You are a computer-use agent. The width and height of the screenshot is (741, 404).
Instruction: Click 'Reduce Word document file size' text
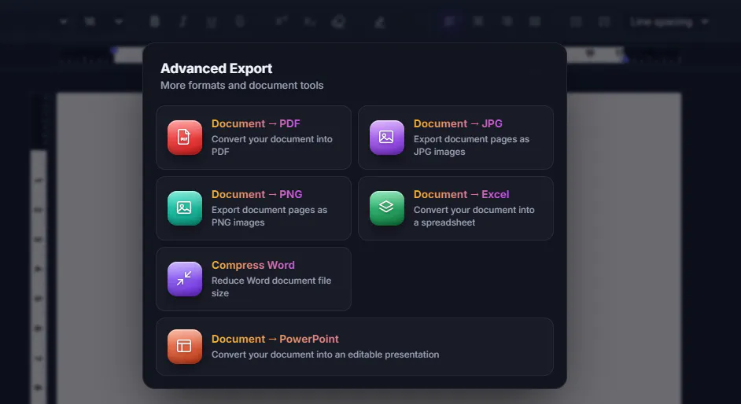(x=271, y=286)
